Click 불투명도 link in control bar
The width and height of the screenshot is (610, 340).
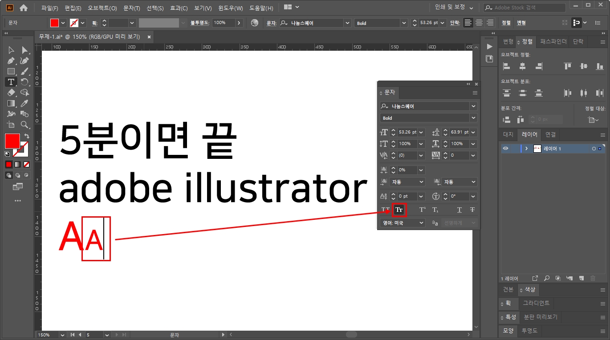200,23
